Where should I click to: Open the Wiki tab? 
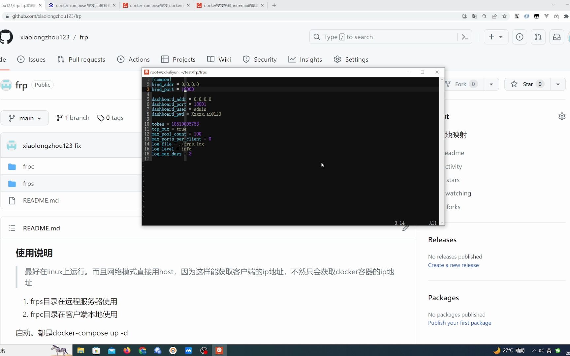pos(219,59)
